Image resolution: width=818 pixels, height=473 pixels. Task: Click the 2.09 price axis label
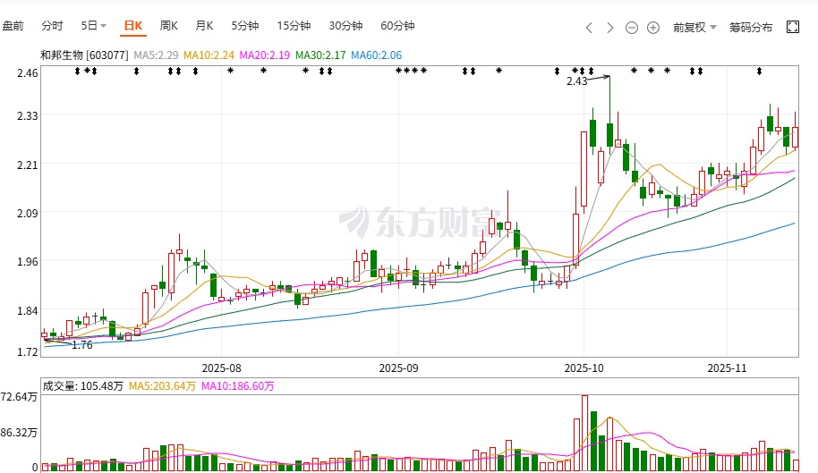pyautogui.click(x=27, y=213)
